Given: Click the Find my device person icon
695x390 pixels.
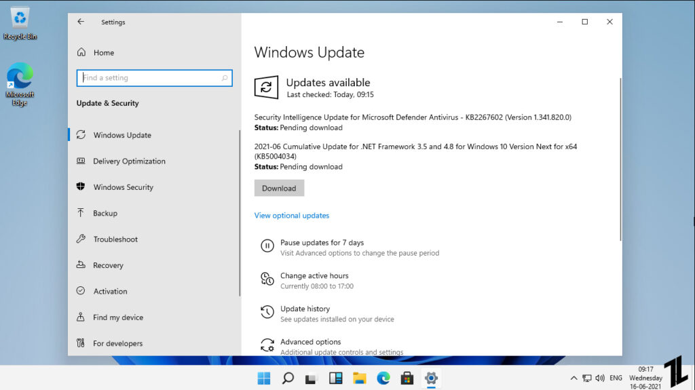Looking at the screenshot, I should pos(81,317).
